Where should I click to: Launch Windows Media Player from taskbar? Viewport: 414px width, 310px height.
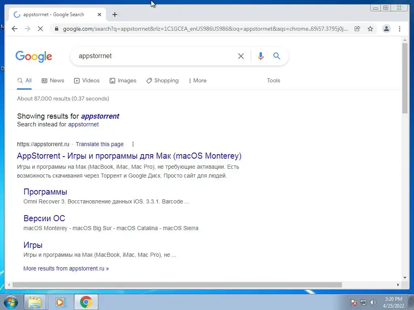tap(60, 302)
